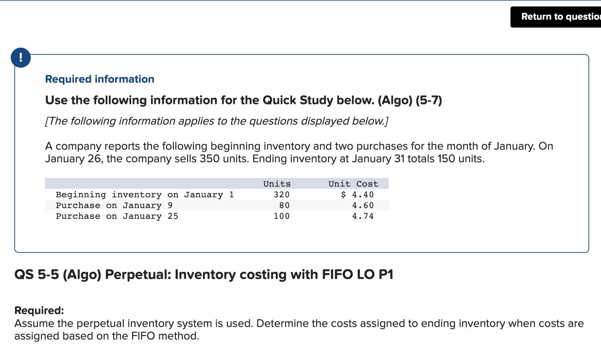601x356 pixels.
Task: Click the value 100 in the Units column
Action: click(282, 216)
